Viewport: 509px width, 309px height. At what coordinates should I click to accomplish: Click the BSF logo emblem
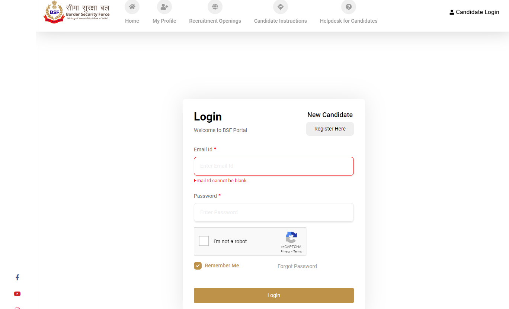pos(54,12)
